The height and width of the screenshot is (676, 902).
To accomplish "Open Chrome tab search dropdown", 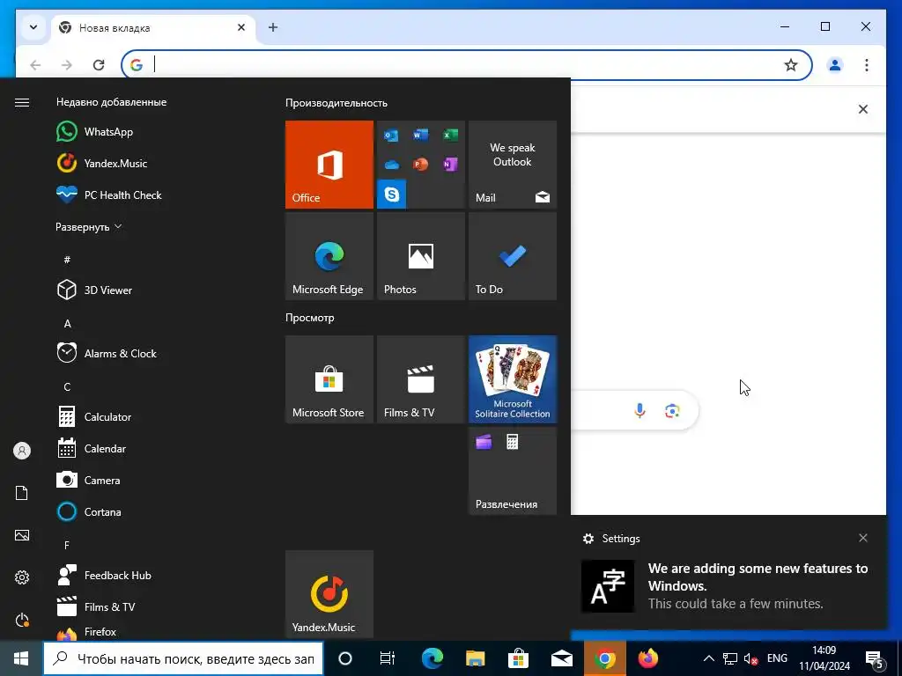I will (33, 27).
